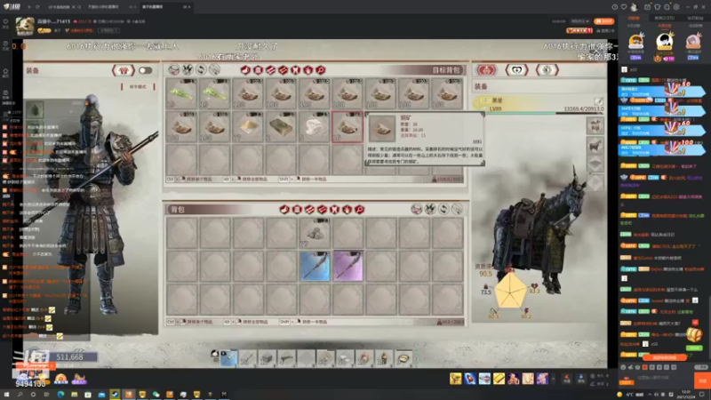Open the second bracket tab above horse panel

516,70
